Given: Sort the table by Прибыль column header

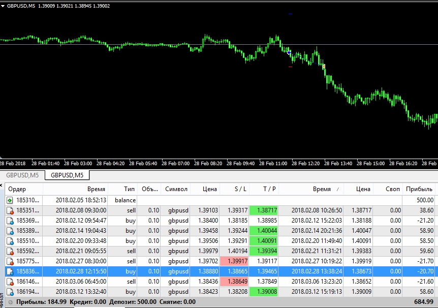Looking at the screenshot, I should click(x=419, y=189).
